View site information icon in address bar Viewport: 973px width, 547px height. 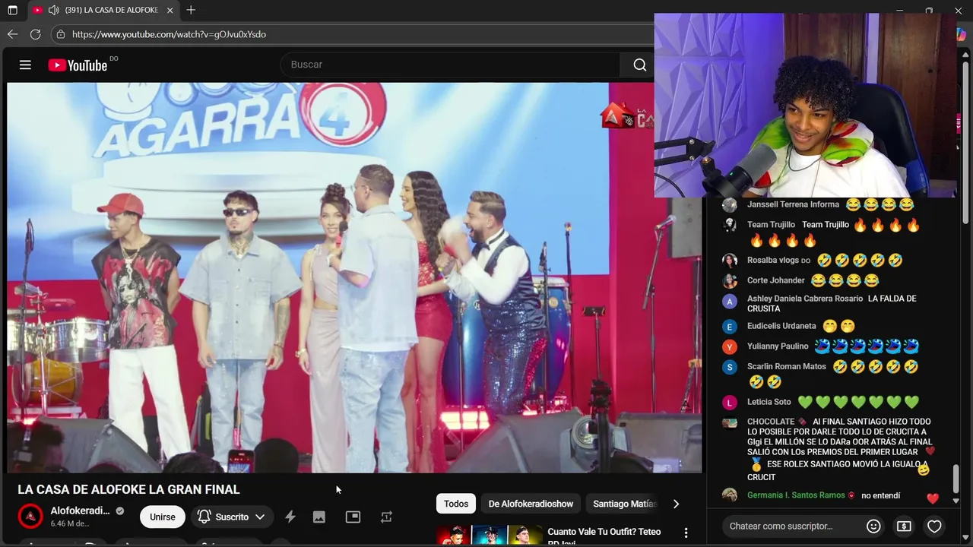pyautogui.click(x=60, y=34)
